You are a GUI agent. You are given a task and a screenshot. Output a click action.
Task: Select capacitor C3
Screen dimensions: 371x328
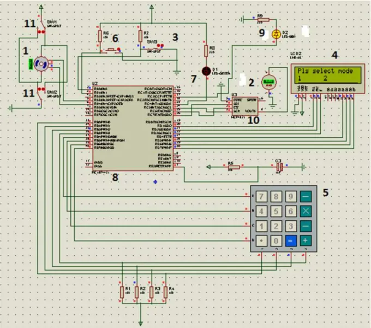[x=279, y=167]
